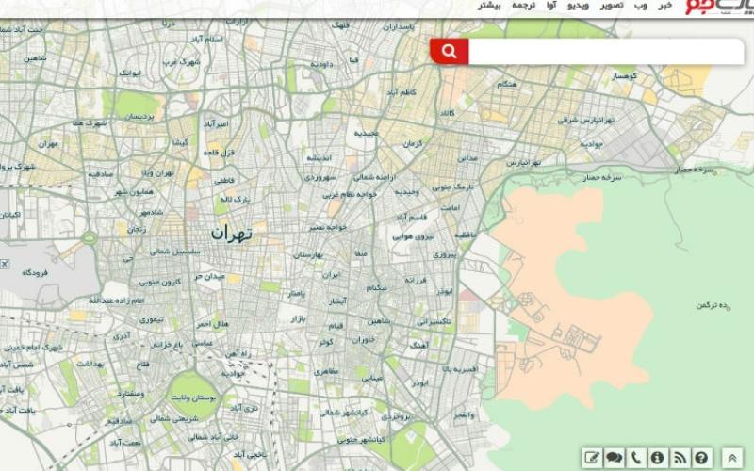Click the red site logo
This screenshot has height=471, width=754.
(x=716, y=8)
